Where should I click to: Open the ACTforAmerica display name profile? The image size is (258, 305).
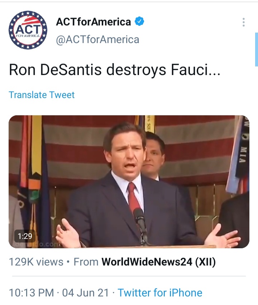[94, 22]
